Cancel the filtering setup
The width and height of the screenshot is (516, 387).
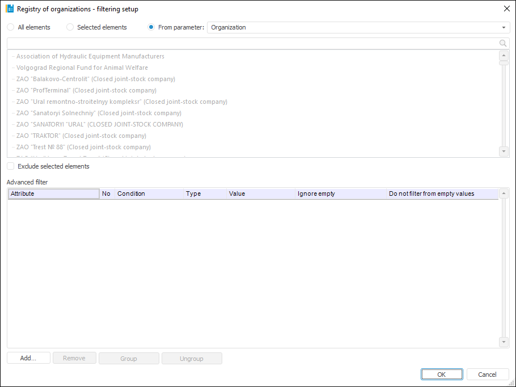pyautogui.click(x=488, y=375)
